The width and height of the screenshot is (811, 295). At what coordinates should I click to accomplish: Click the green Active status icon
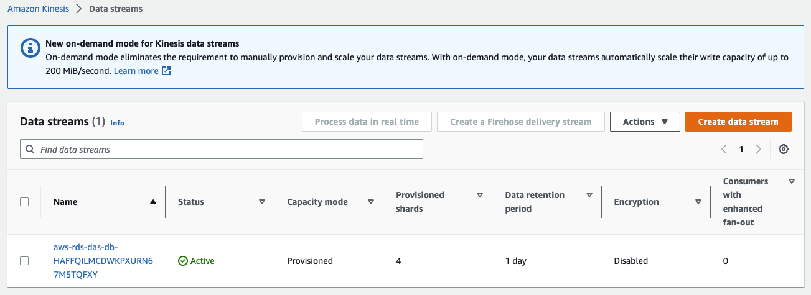point(182,261)
